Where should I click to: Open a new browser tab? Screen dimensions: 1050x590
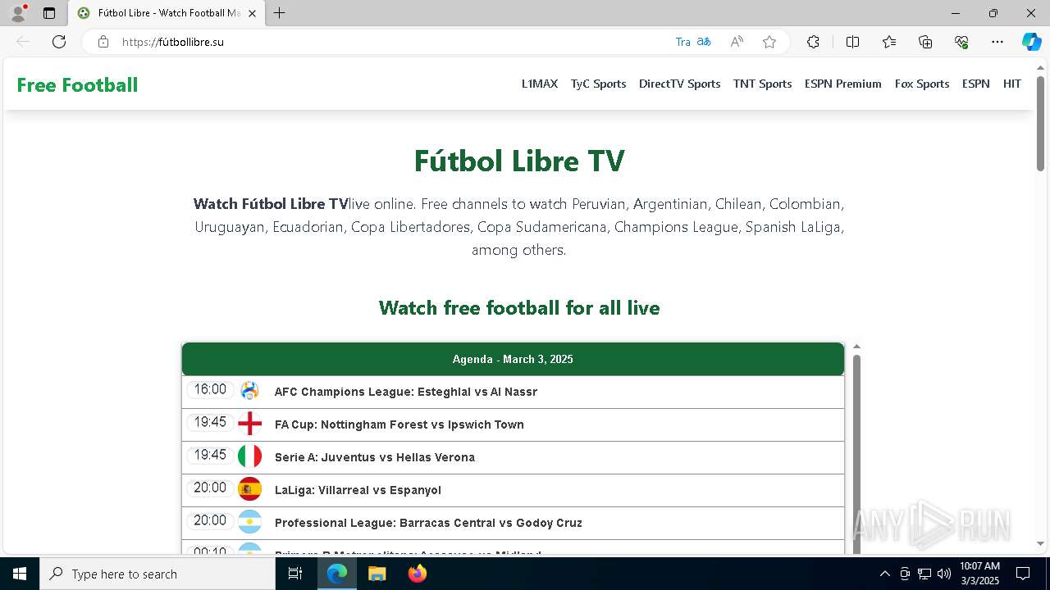point(280,13)
